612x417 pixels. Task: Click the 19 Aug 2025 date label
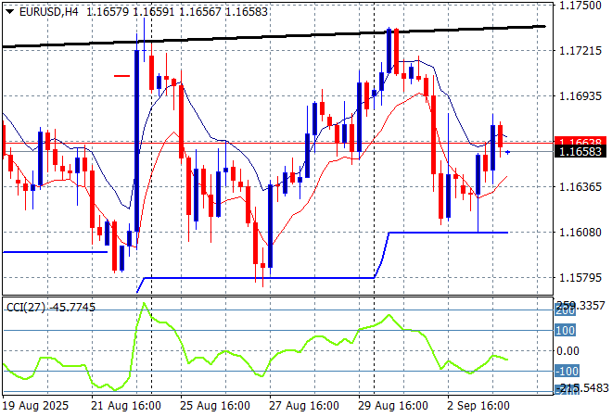tap(35, 406)
